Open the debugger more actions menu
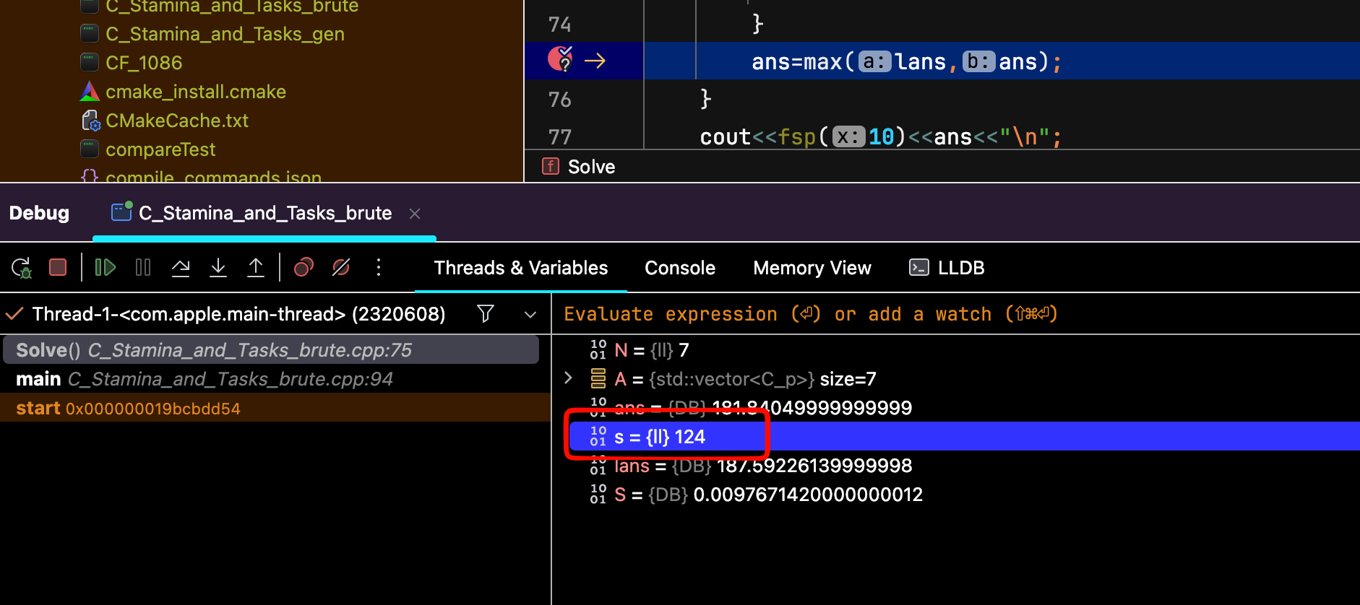The height and width of the screenshot is (605, 1360). click(x=379, y=268)
